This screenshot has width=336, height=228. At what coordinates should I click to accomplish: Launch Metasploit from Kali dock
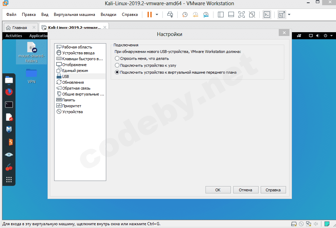[9, 129]
